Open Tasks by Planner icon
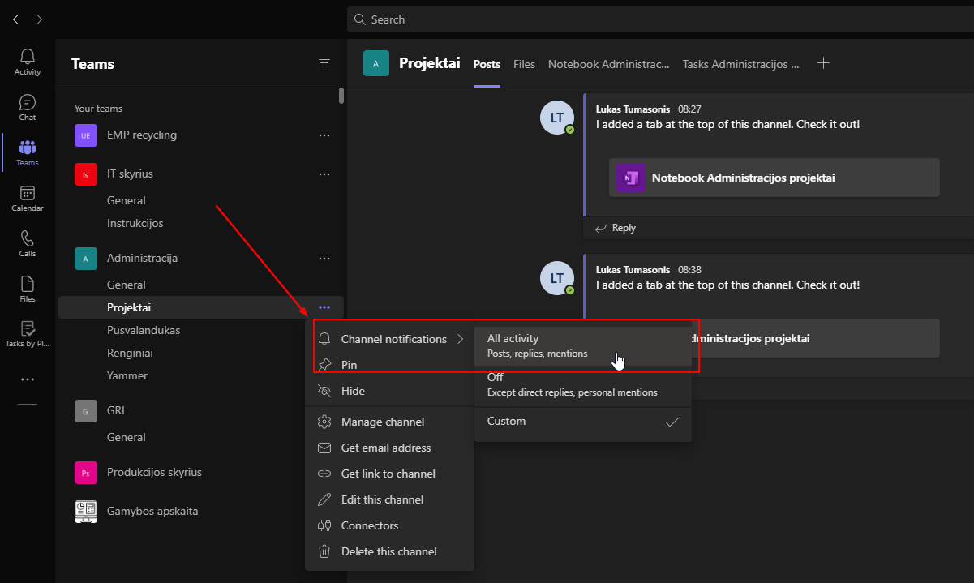The image size is (974, 583). click(28, 334)
